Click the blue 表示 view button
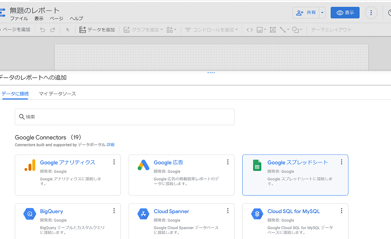Image resolution: width=391 pixels, height=239 pixels. coord(345,12)
